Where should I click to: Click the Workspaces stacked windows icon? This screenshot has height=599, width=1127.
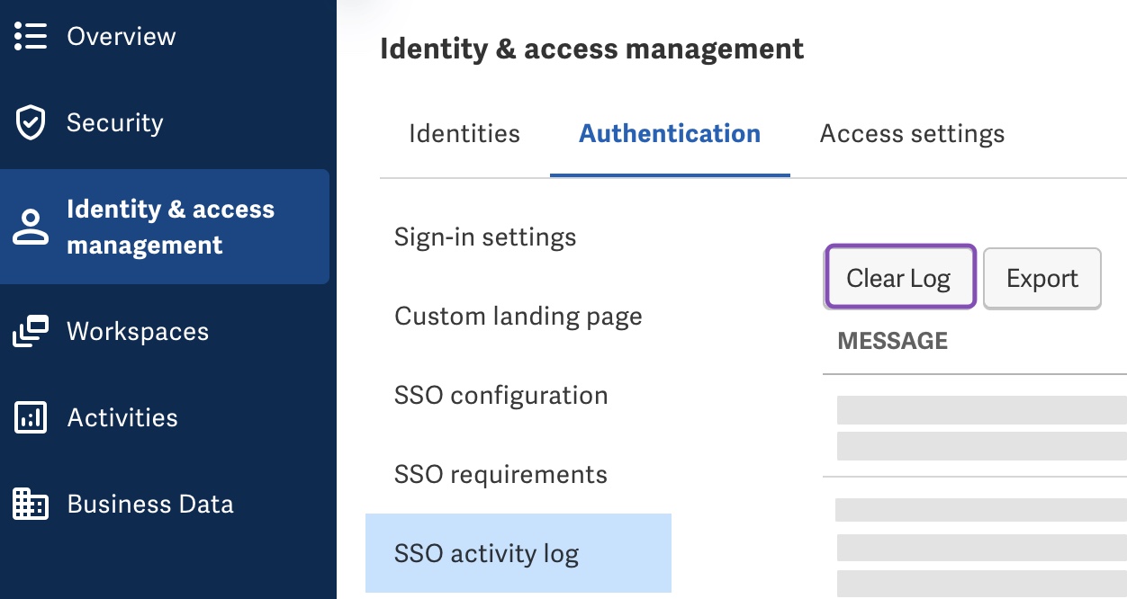click(31, 331)
